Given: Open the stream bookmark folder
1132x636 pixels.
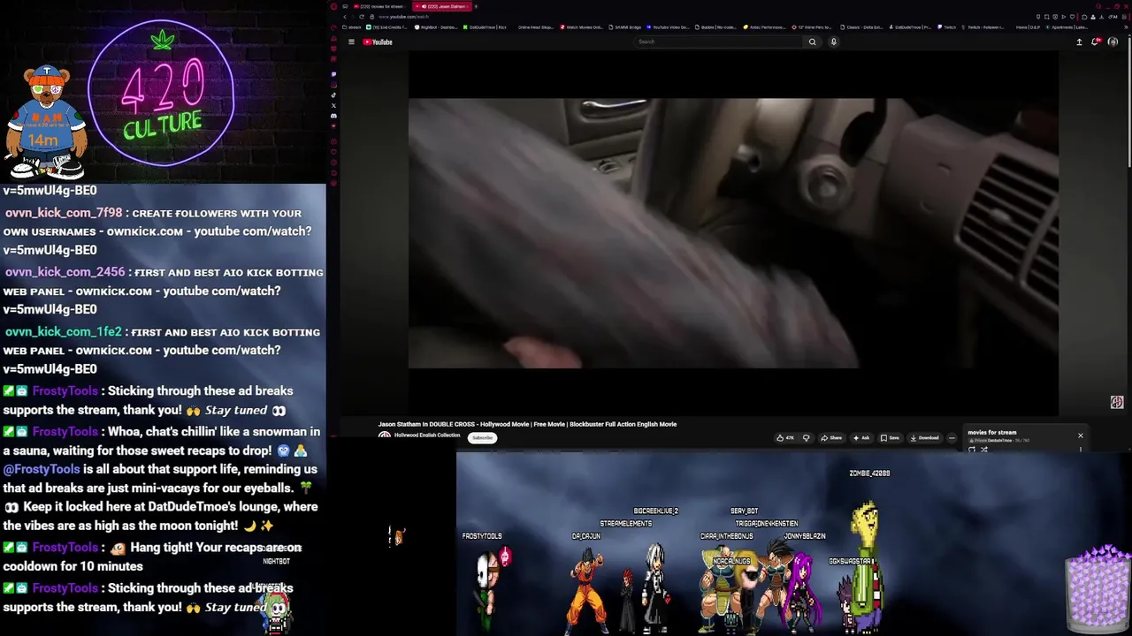Looking at the screenshot, I should click(351, 27).
